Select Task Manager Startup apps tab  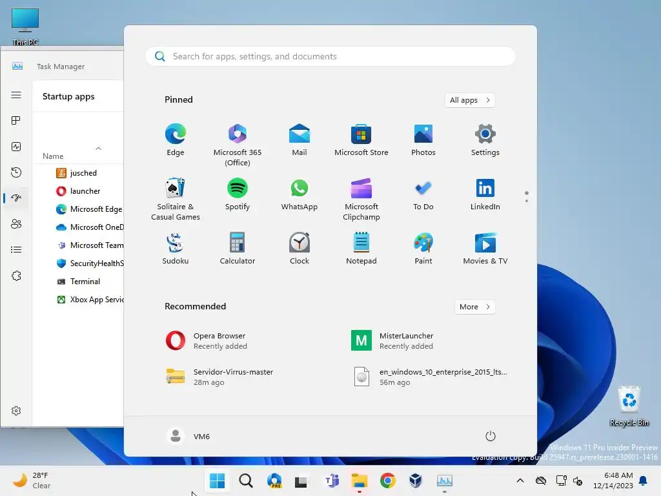pos(16,198)
